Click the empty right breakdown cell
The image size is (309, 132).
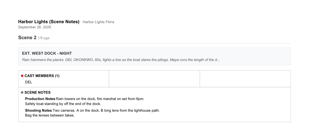[245, 79]
